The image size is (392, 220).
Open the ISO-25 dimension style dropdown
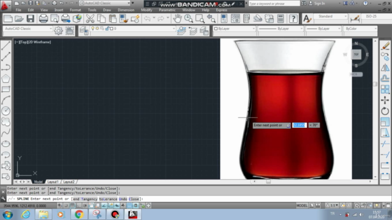pos(377,16)
